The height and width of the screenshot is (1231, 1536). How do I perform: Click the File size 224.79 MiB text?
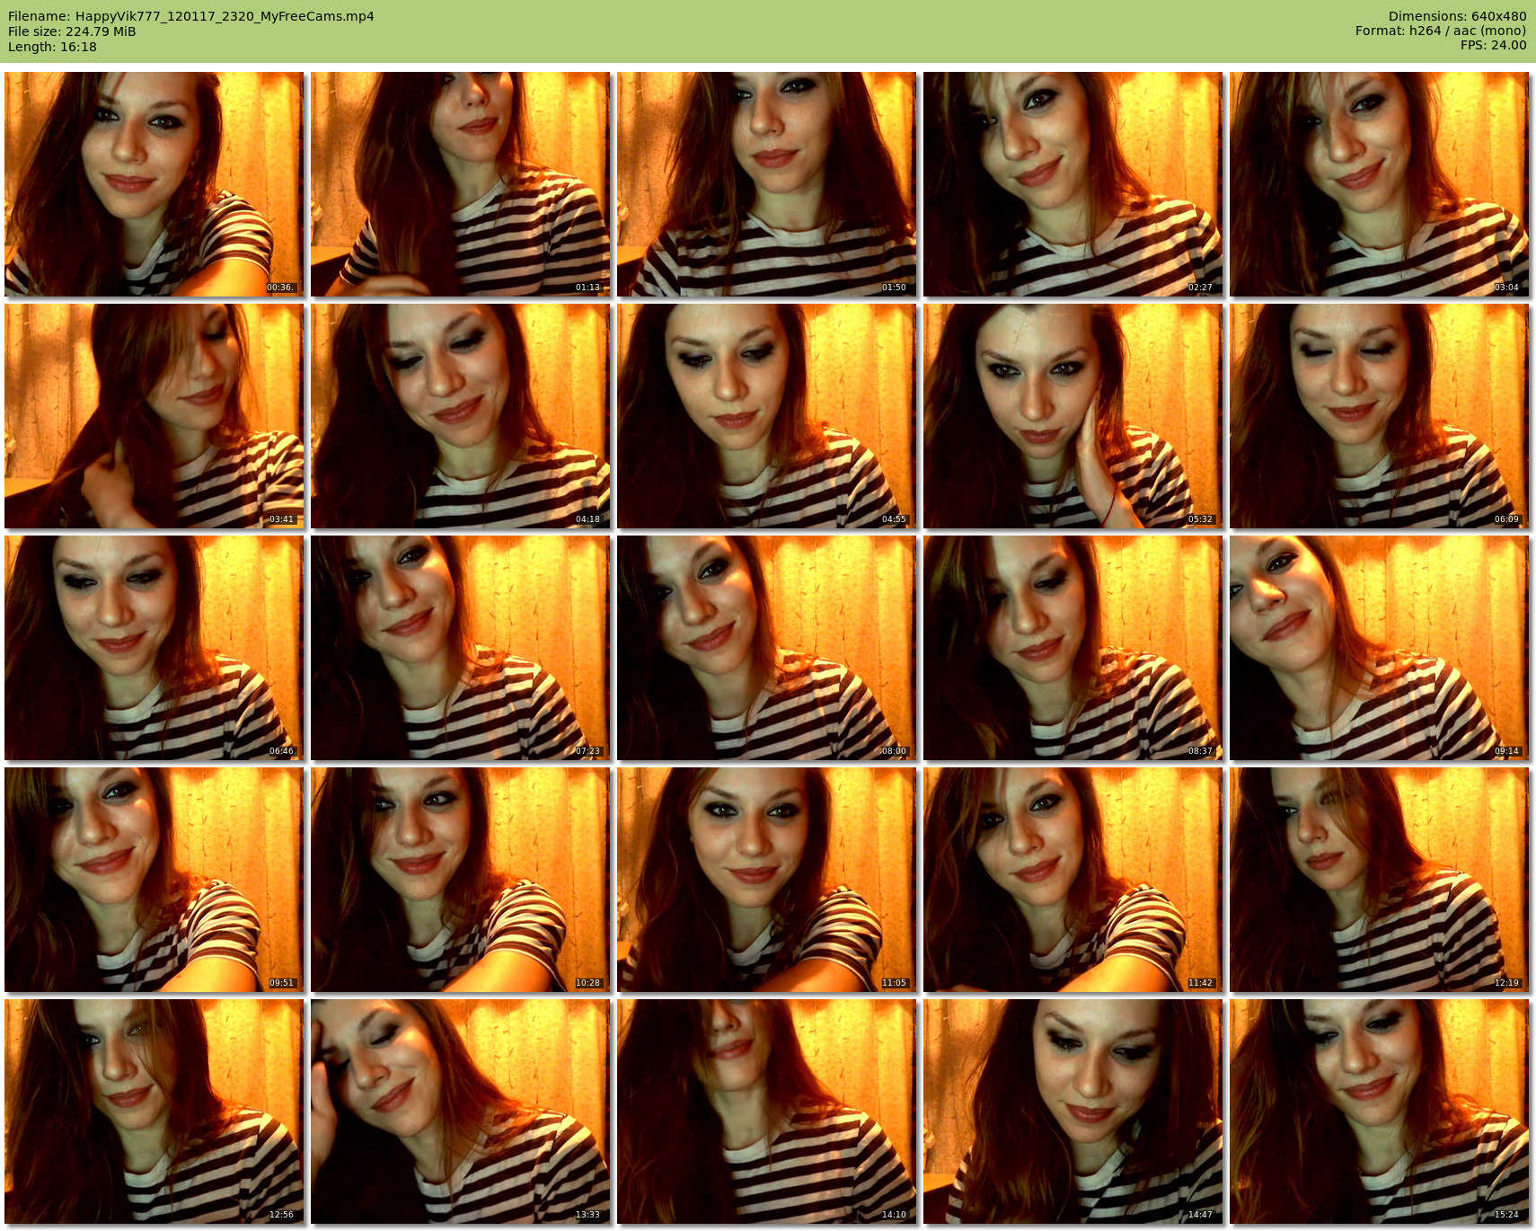[x=72, y=31]
